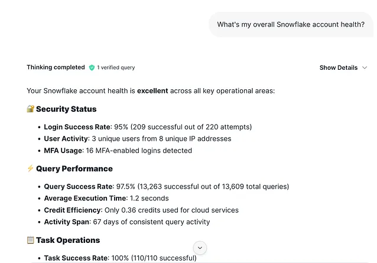
Task: Open the Show Details section
Action: [339, 68]
